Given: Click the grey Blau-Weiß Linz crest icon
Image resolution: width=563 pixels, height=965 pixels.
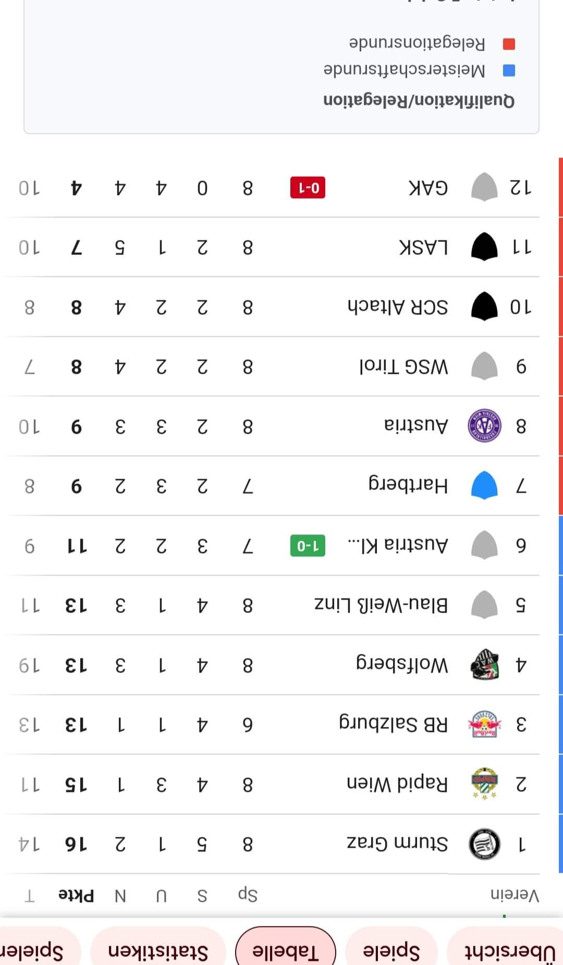Looking at the screenshot, I should (x=485, y=605).
